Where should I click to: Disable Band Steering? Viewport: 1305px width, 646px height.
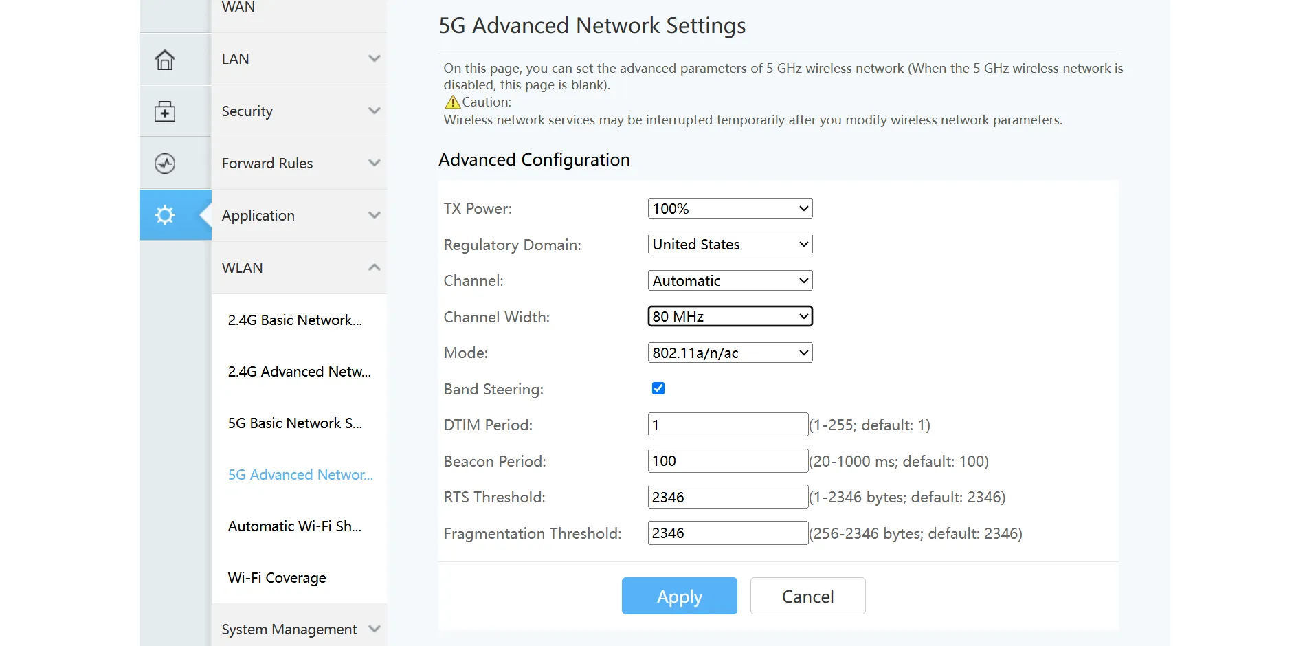coord(658,388)
